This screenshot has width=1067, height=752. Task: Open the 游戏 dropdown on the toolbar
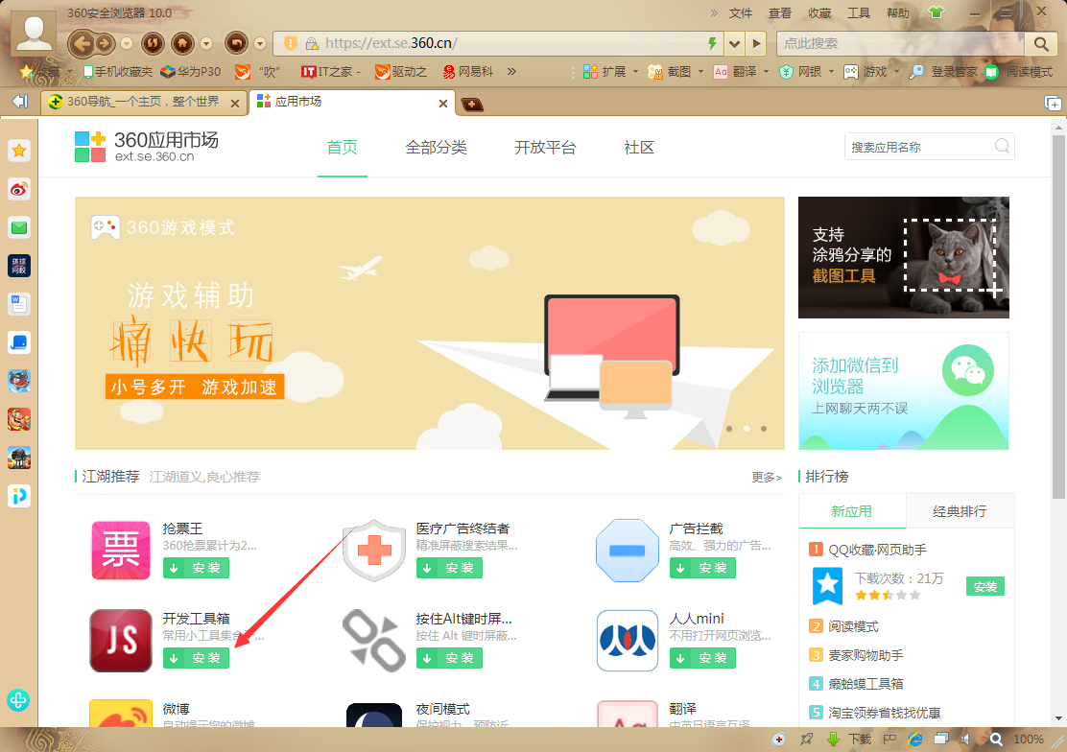[x=874, y=72]
